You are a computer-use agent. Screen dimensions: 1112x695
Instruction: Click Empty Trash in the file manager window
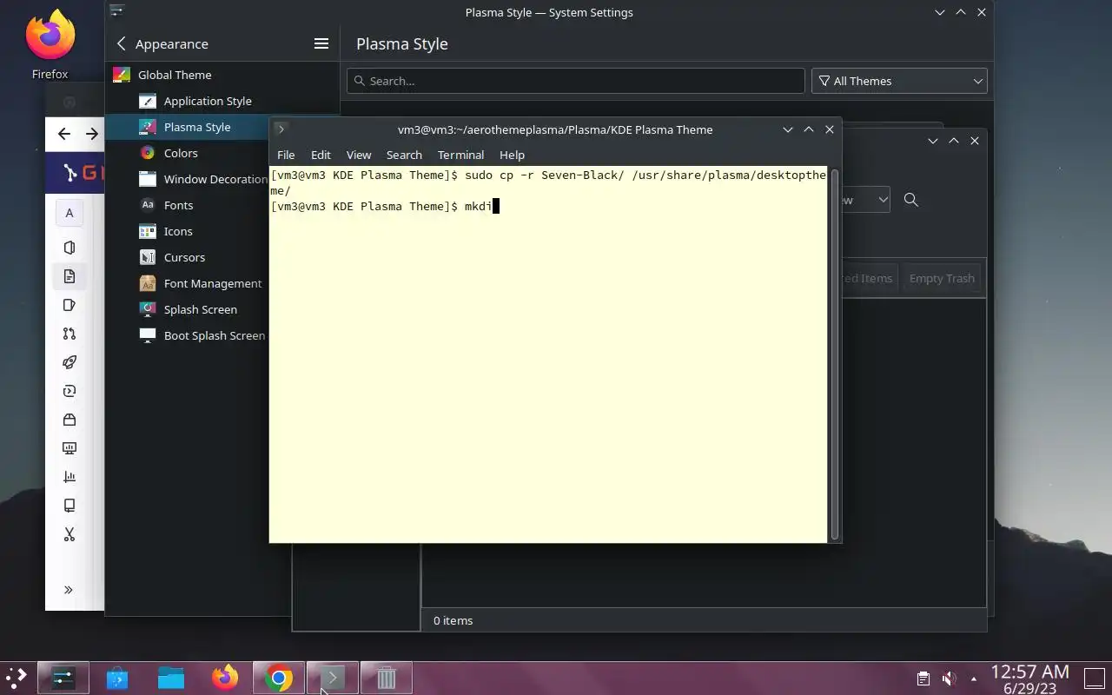point(942,278)
